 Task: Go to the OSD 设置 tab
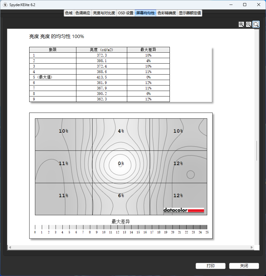click(126, 13)
